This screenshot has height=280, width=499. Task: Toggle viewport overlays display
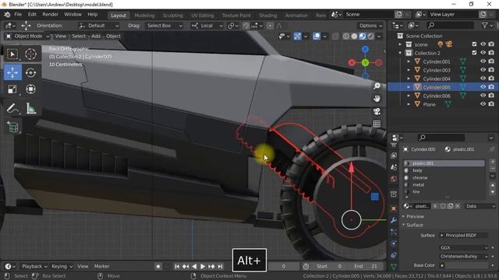pyautogui.click(x=317, y=37)
